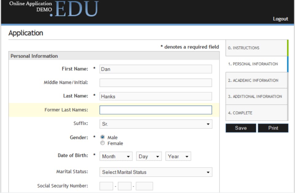Click into the Former Last Names field
This screenshot has width=295, height=193.
[156, 110]
